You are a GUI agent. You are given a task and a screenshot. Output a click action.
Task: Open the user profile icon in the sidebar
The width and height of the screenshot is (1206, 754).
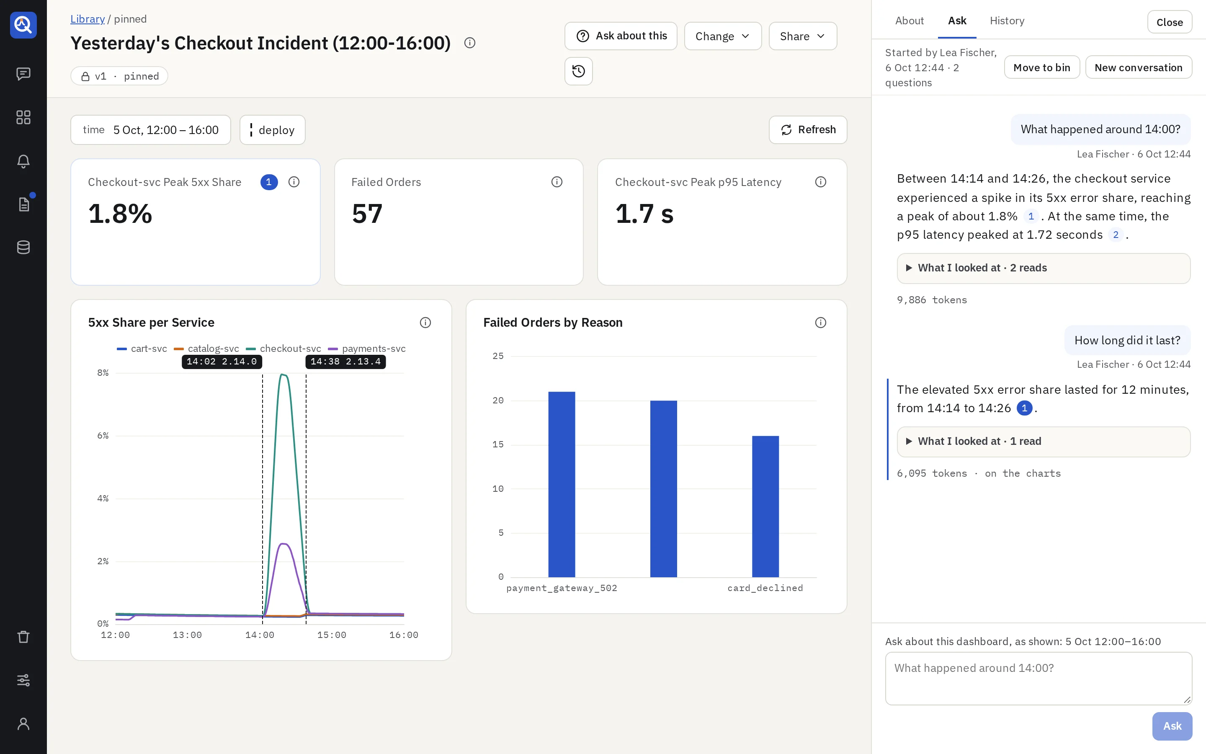click(23, 723)
